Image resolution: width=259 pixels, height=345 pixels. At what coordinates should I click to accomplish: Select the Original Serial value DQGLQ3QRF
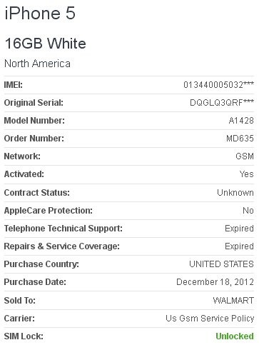pos(222,103)
